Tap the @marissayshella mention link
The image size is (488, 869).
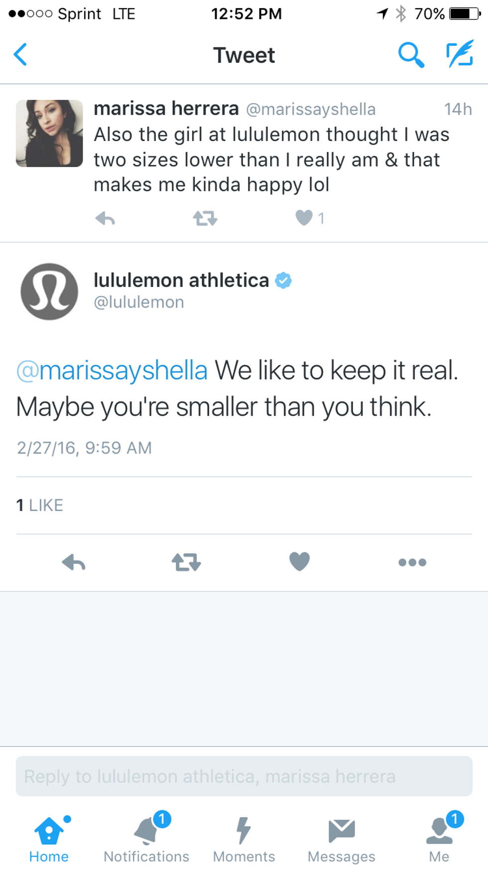[x=112, y=371]
